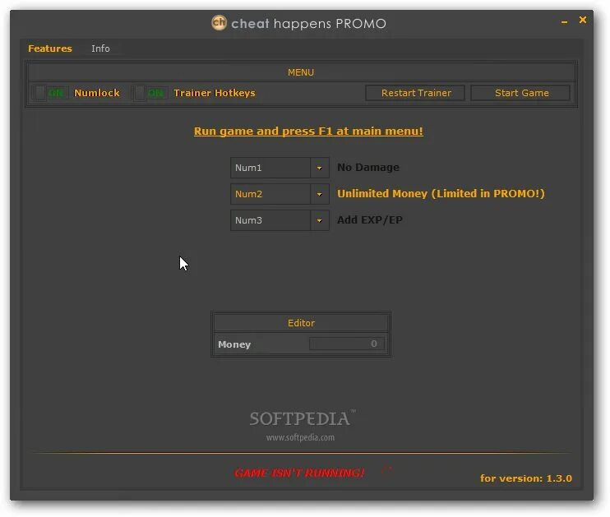Open the Info tab
This screenshot has height=517, width=610.
(100, 48)
